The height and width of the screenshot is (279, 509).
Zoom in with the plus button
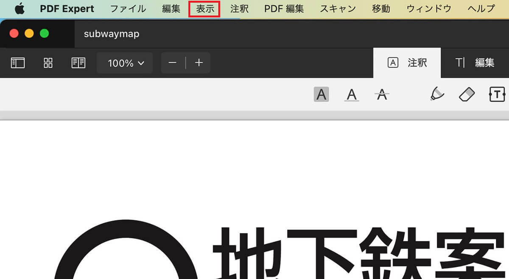[199, 63]
